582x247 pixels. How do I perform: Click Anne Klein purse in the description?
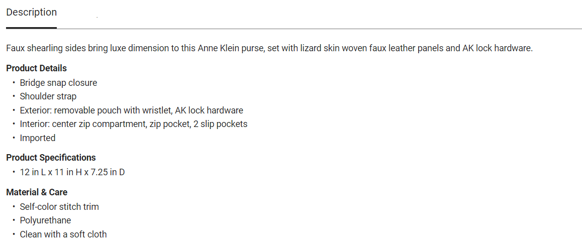pyautogui.click(x=225, y=49)
